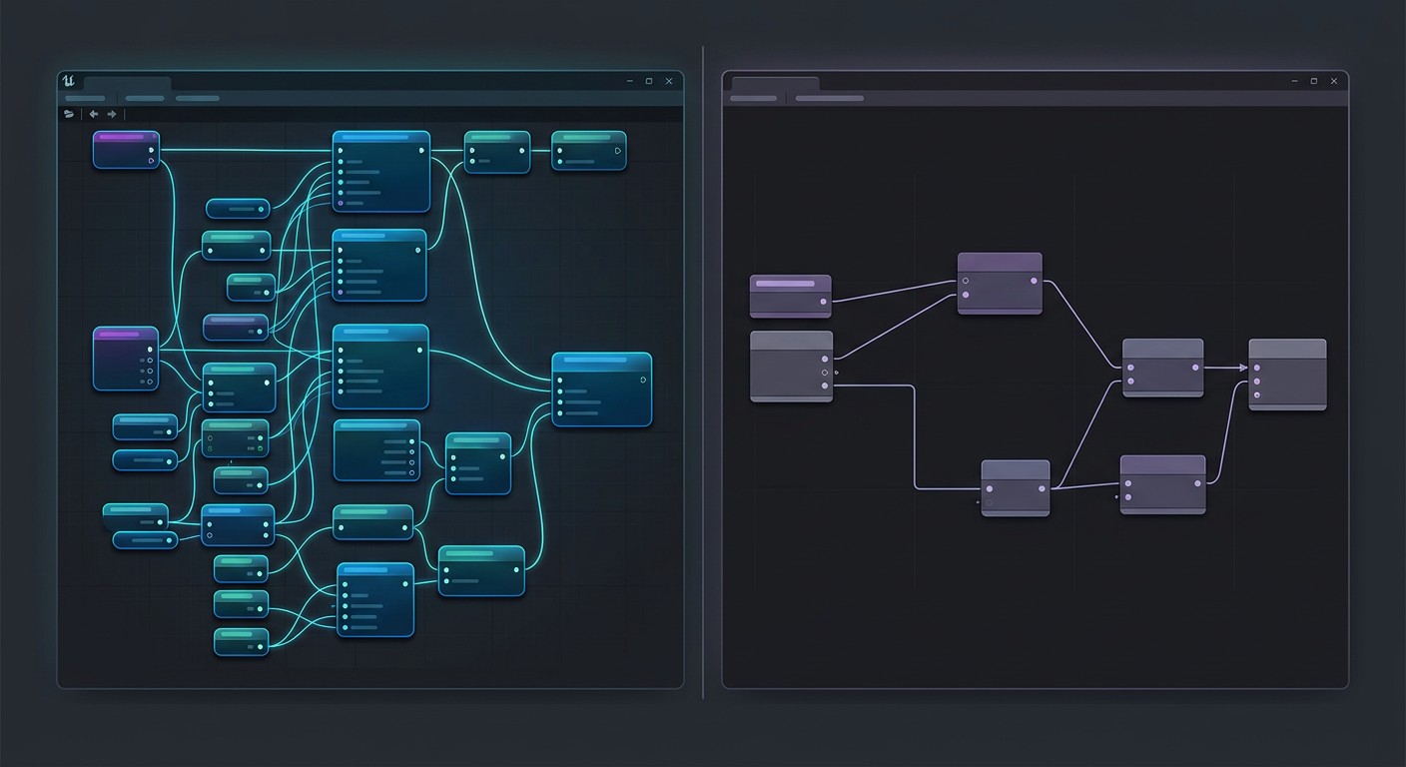Image resolution: width=1406 pixels, height=767 pixels.
Task: Select the top-center node in the right window
Action: pyautogui.click(x=1000, y=284)
